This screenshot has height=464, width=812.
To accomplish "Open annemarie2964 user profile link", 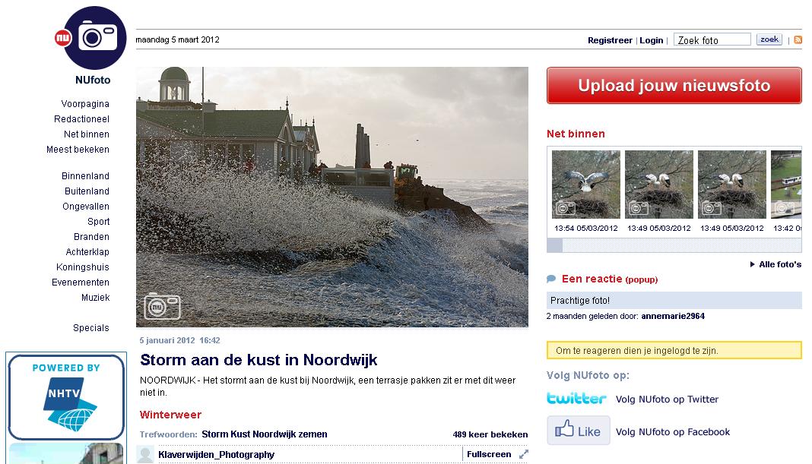I will (673, 316).
